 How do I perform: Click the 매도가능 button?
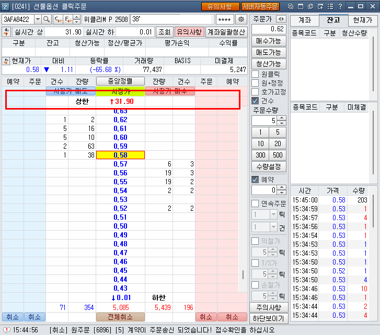click(x=269, y=53)
